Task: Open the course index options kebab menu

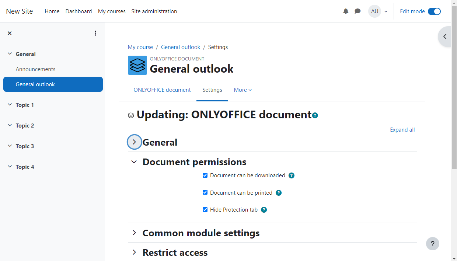Action: click(x=95, y=33)
